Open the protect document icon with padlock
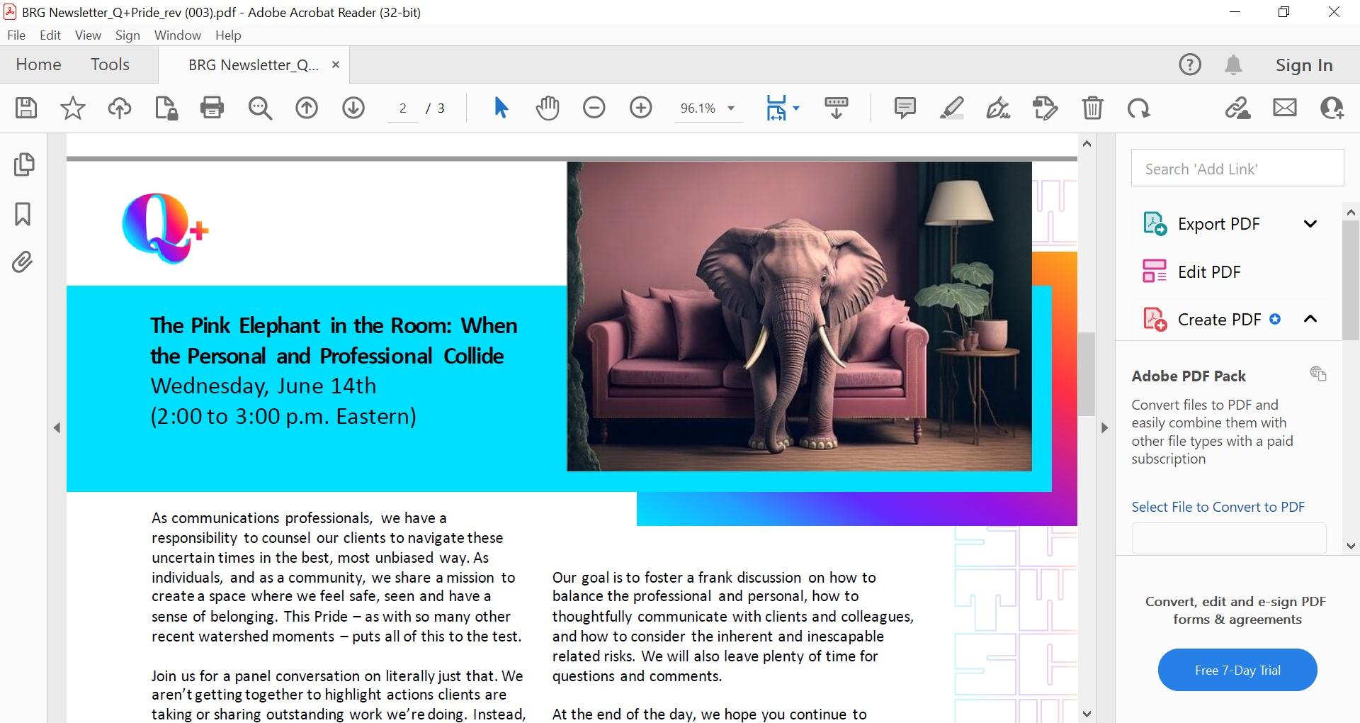The width and height of the screenshot is (1360, 723). (x=166, y=108)
